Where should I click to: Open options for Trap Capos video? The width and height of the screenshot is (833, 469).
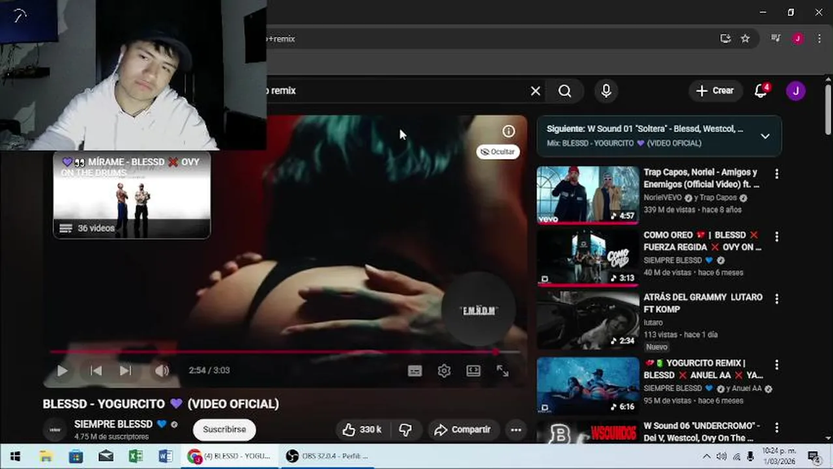point(776,174)
